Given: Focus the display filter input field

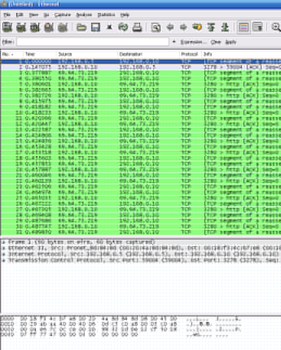Looking at the screenshot, I should click(x=92, y=42).
